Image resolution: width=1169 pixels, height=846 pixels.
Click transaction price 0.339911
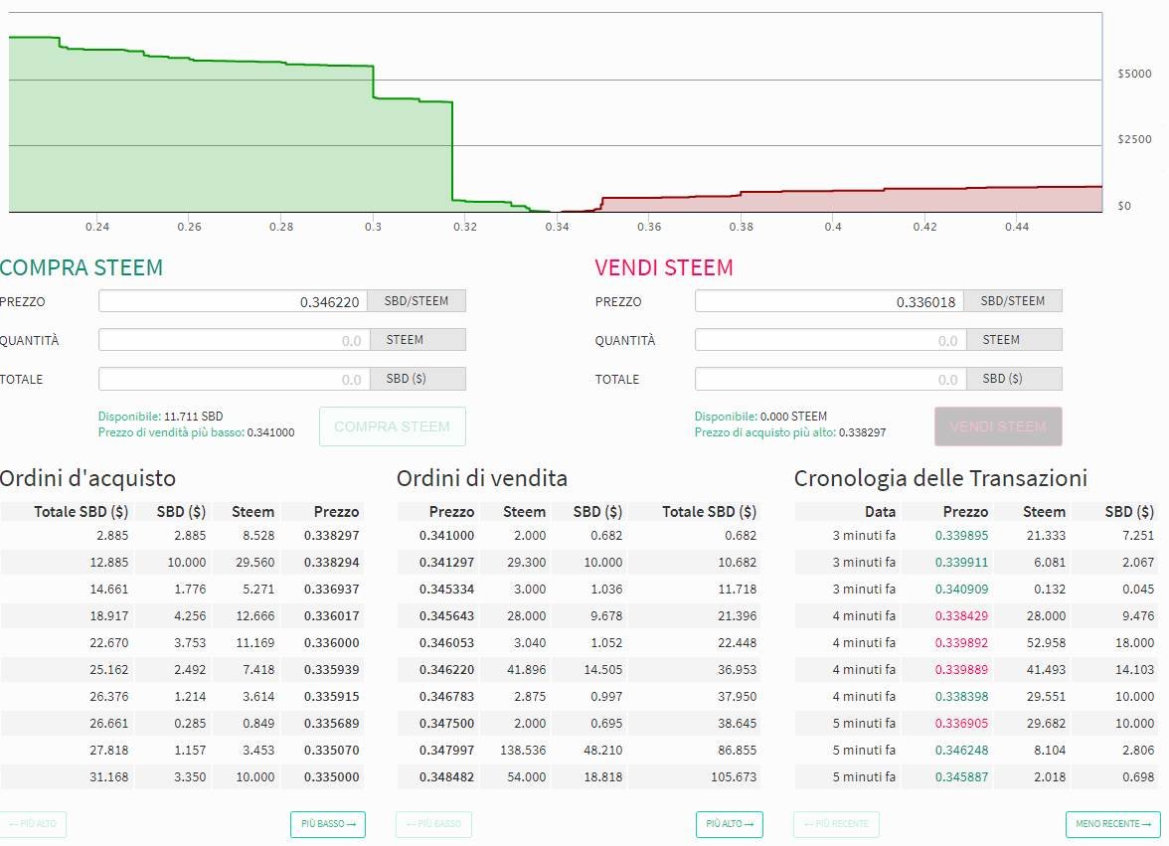click(x=962, y=562)
